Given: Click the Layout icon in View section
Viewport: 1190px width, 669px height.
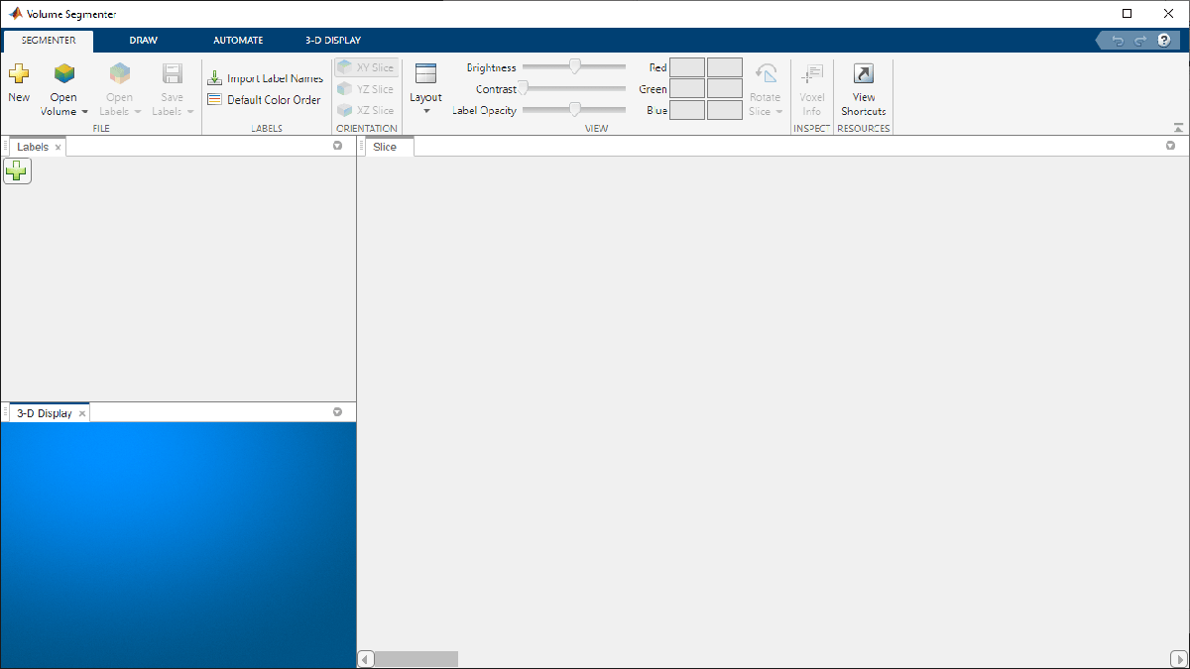Looking at the screenshot, I should click(x=425, y=73).
